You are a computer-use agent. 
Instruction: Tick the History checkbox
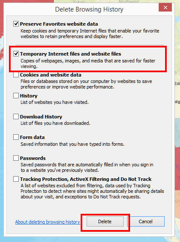[16, 96]
